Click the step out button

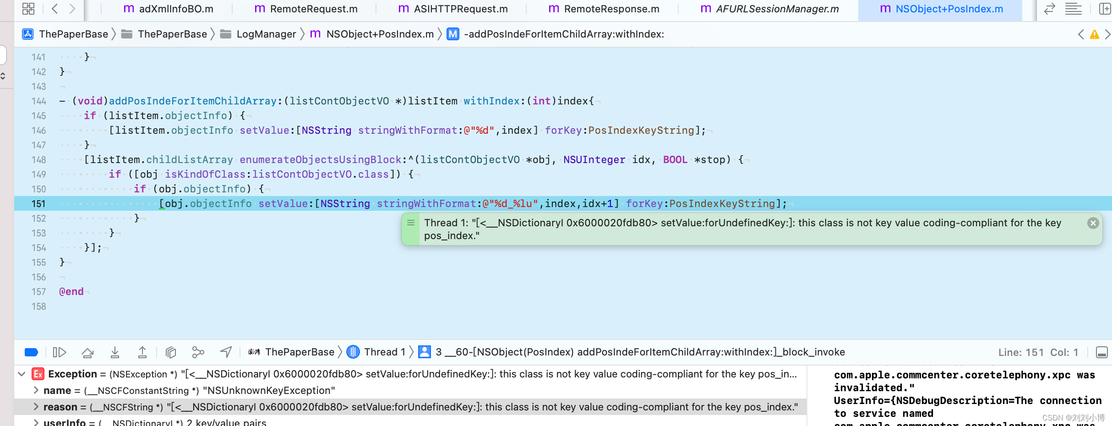coord(142,352)
